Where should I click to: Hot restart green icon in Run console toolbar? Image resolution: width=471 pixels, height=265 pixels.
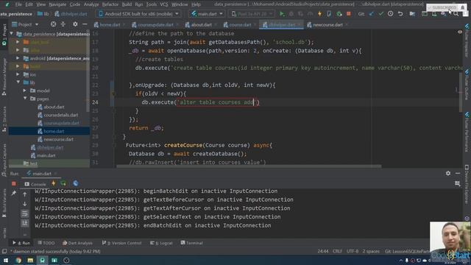pos(63,183)
